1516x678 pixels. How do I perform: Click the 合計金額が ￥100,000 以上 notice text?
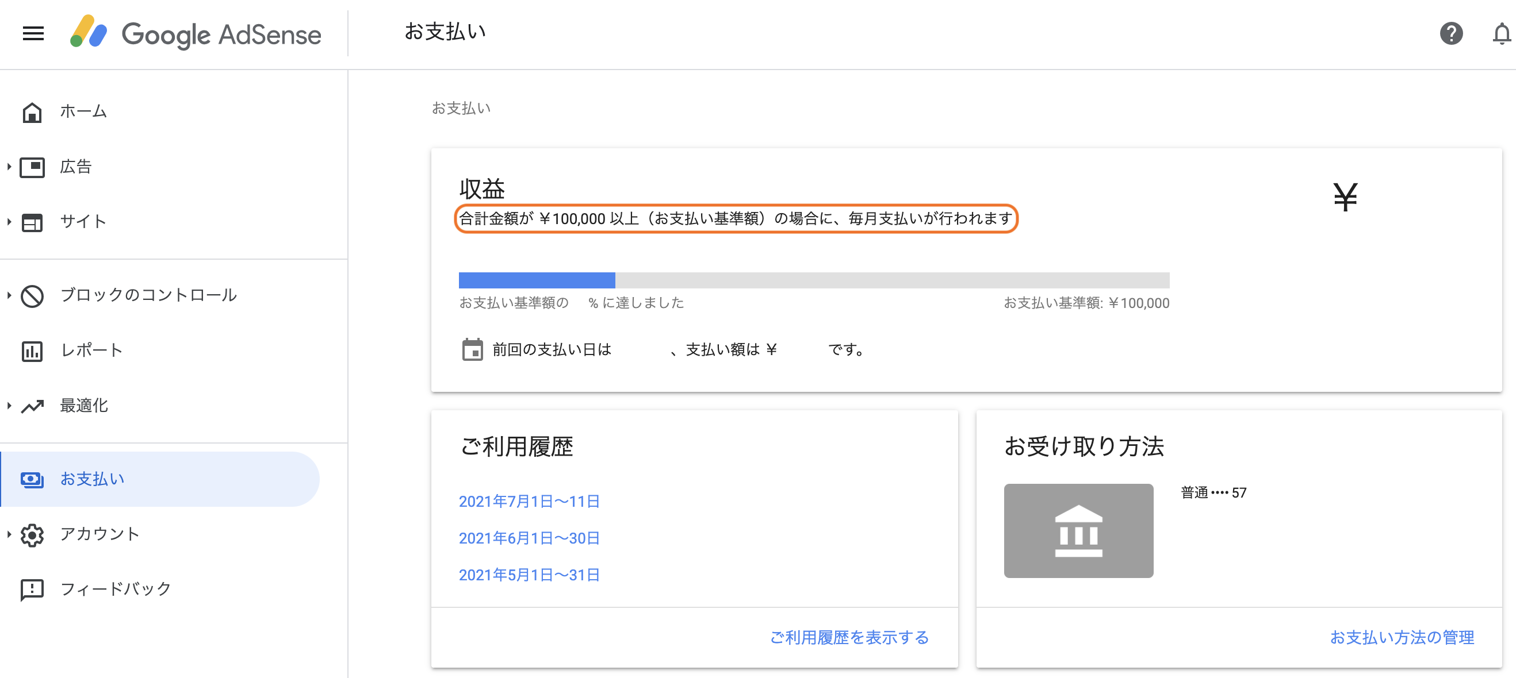(736, 219)
